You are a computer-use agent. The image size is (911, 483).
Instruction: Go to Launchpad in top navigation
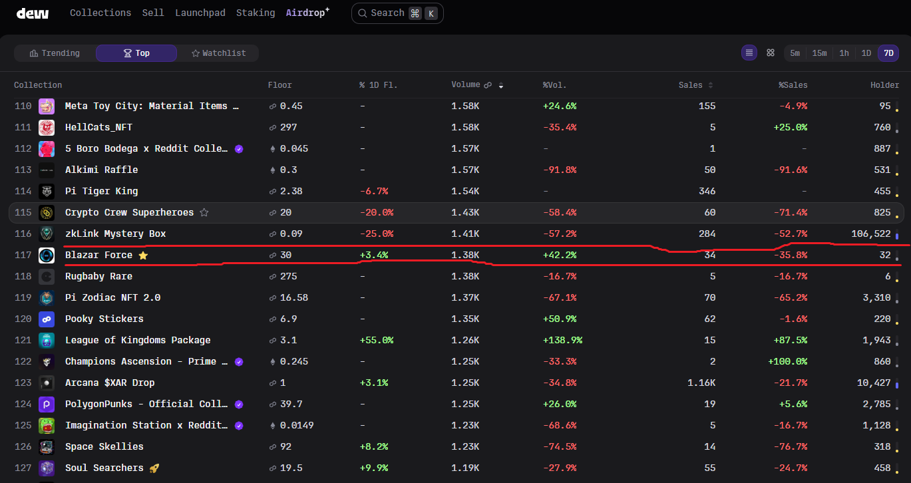(200, 13)
